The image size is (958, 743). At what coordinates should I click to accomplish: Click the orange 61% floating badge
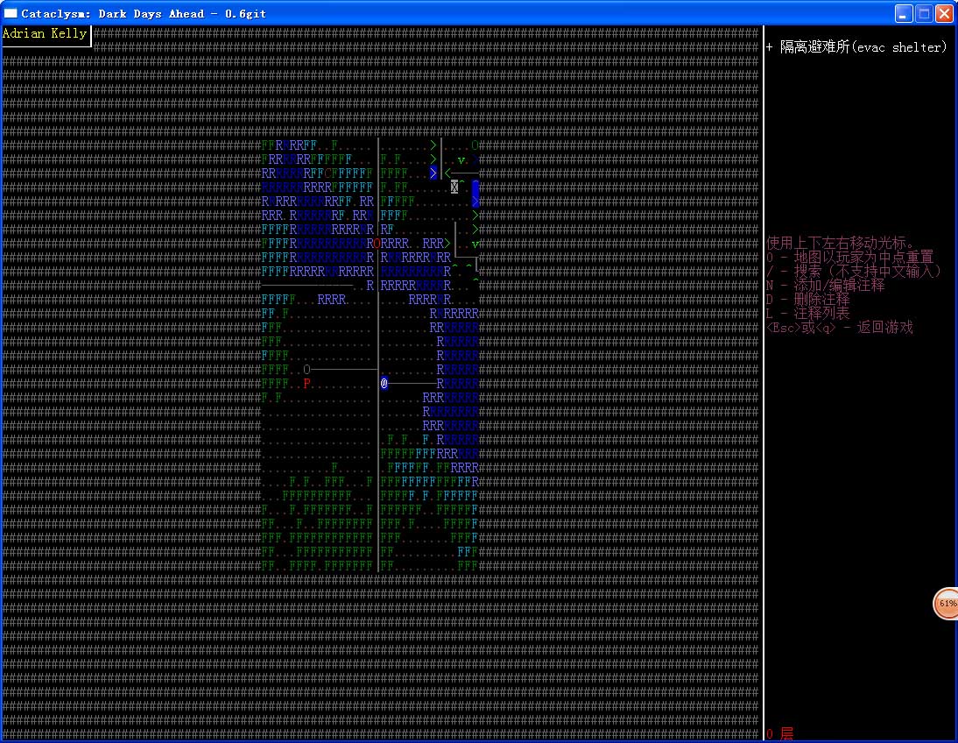pyautogui.click(x=947, y=604)
